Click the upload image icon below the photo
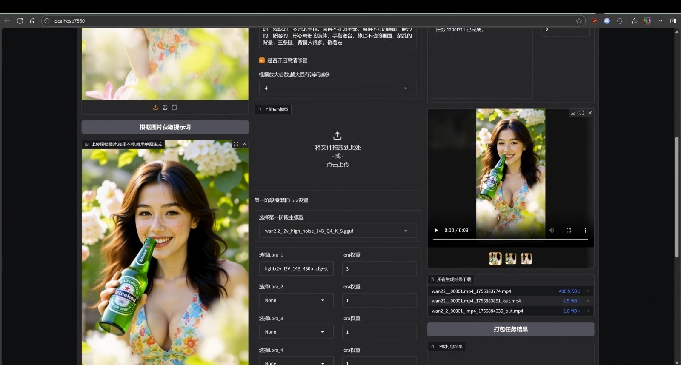Screen dimensions: 681x365 coord(155,107)
